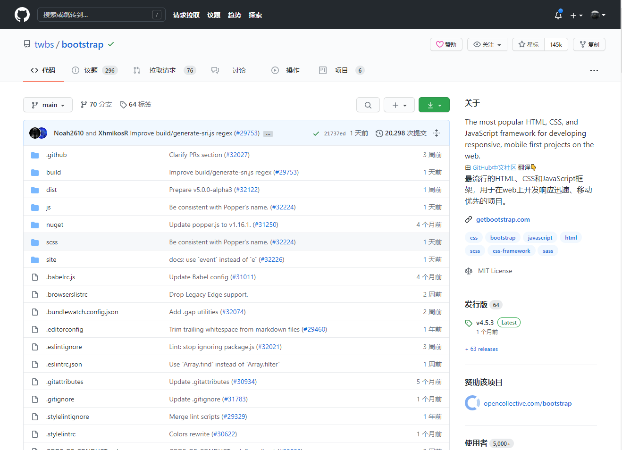Open the .browserslistrc file
622x450 pixels.
point(67,294)
